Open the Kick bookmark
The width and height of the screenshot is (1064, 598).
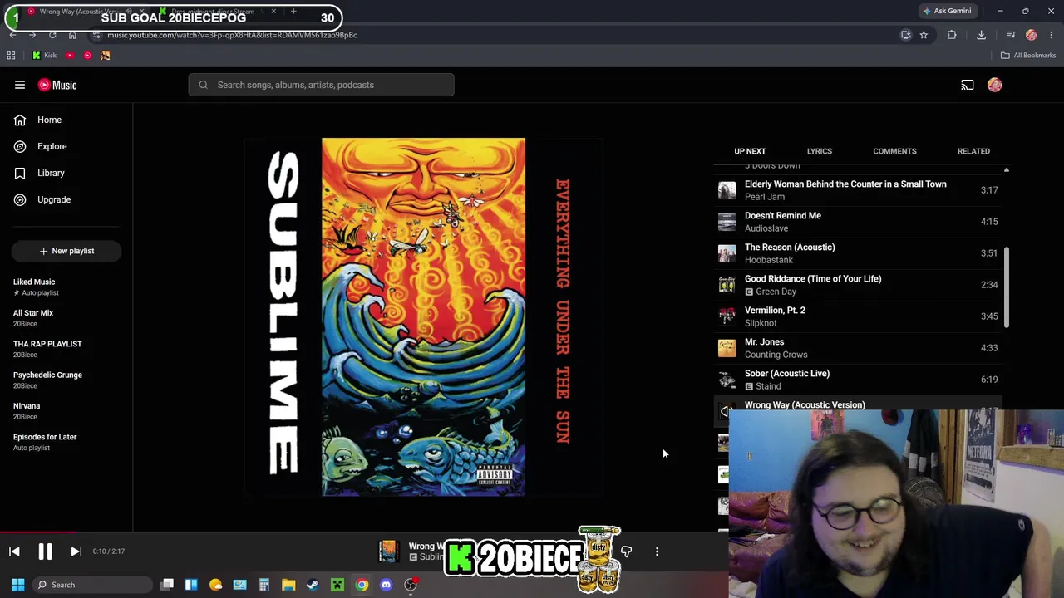(x=44, y=56)
